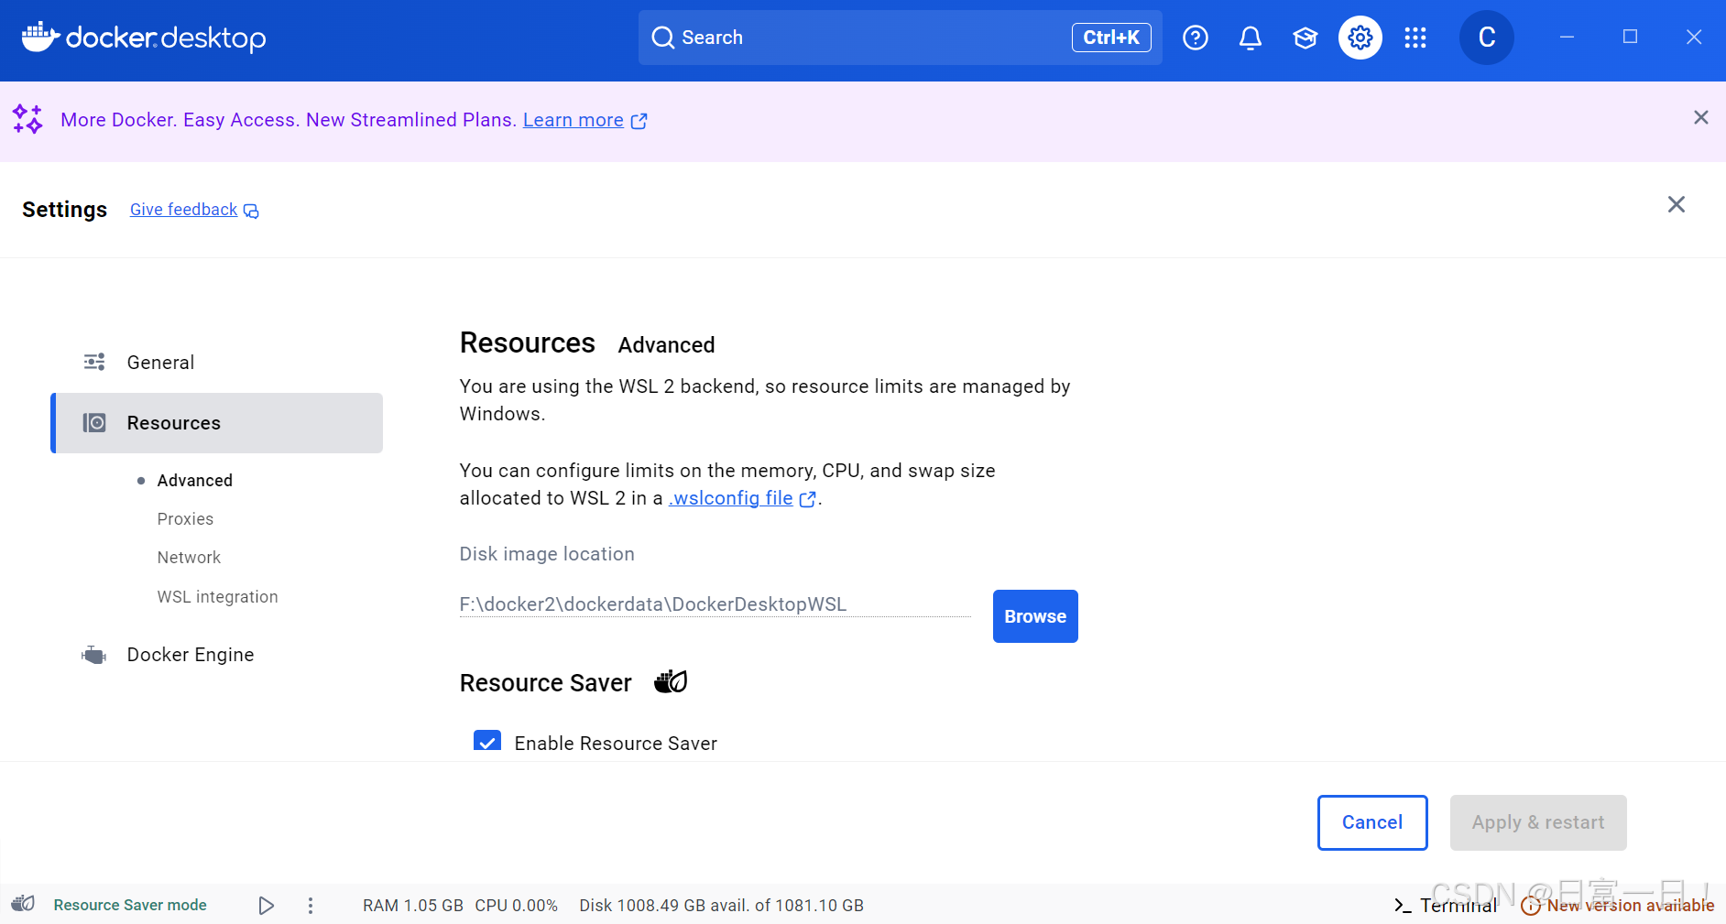
Task: Click the Resource Saver heading
Action: click(x=546, y=683)
